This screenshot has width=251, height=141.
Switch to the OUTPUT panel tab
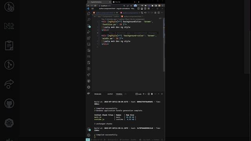coord(110,94)
